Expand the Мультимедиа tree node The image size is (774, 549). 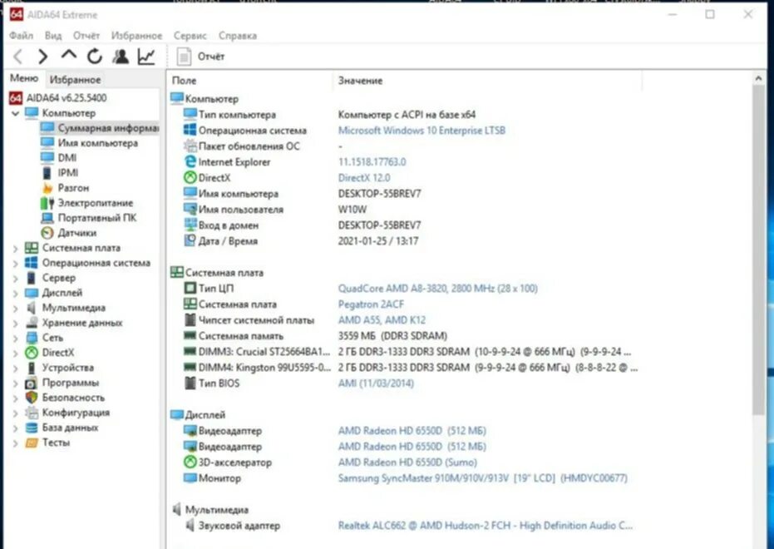pos(15,308)
